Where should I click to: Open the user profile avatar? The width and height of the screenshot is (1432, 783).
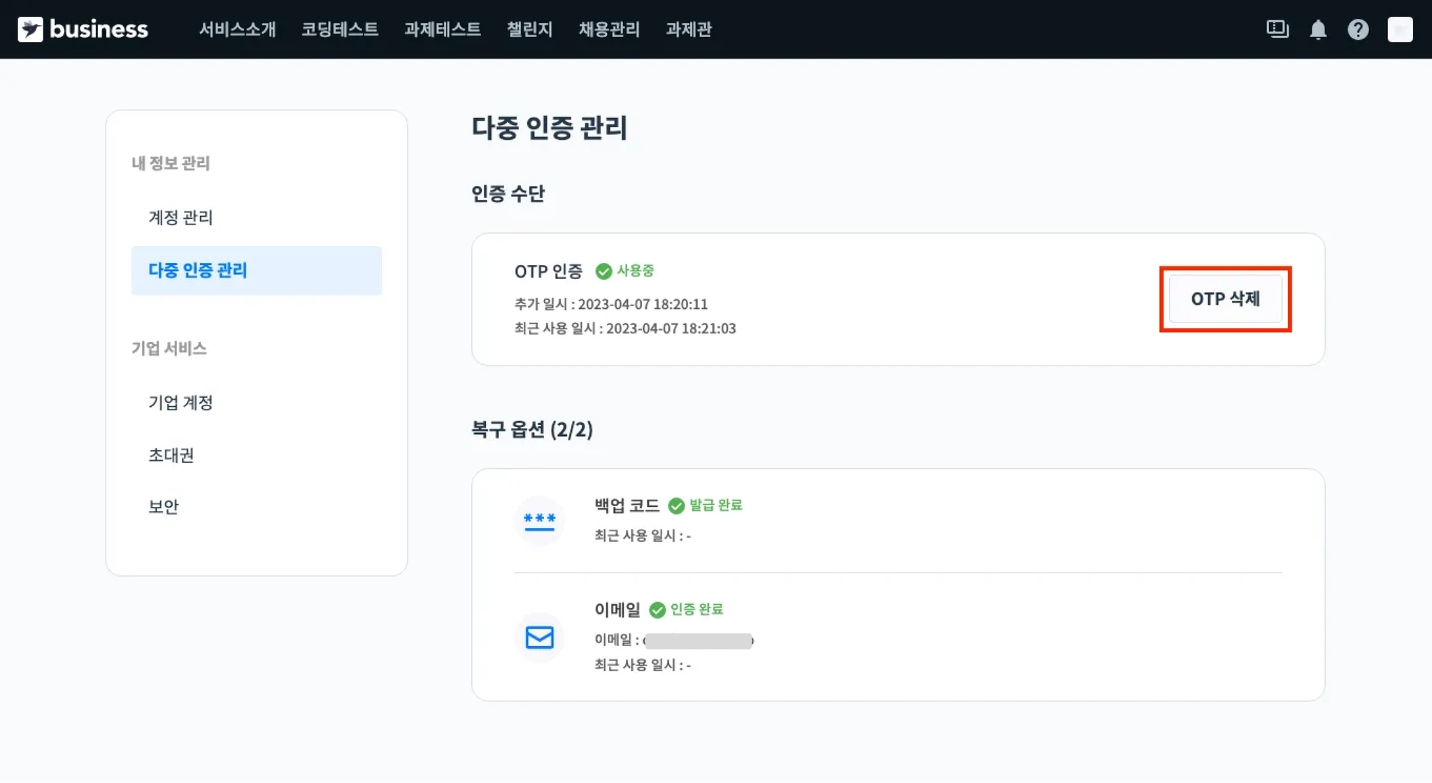coord(1400,29)
